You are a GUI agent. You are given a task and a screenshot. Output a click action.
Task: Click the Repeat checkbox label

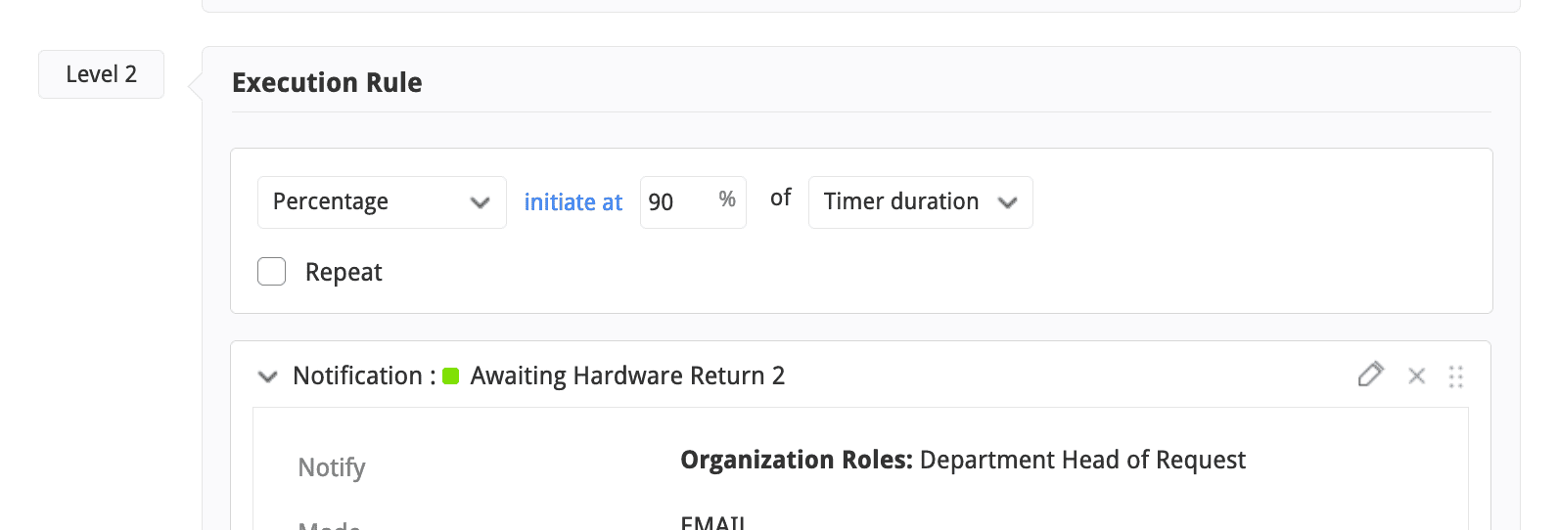tap(344, 272)
